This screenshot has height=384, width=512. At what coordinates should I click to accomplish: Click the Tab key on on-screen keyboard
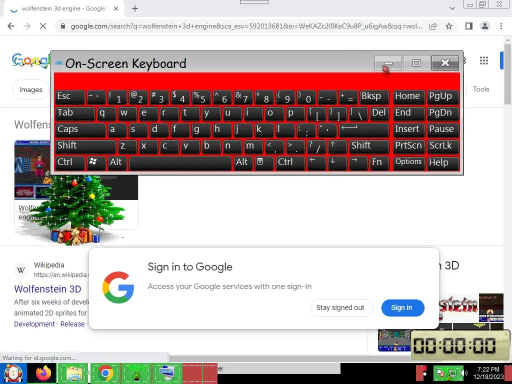pos(75,113)
